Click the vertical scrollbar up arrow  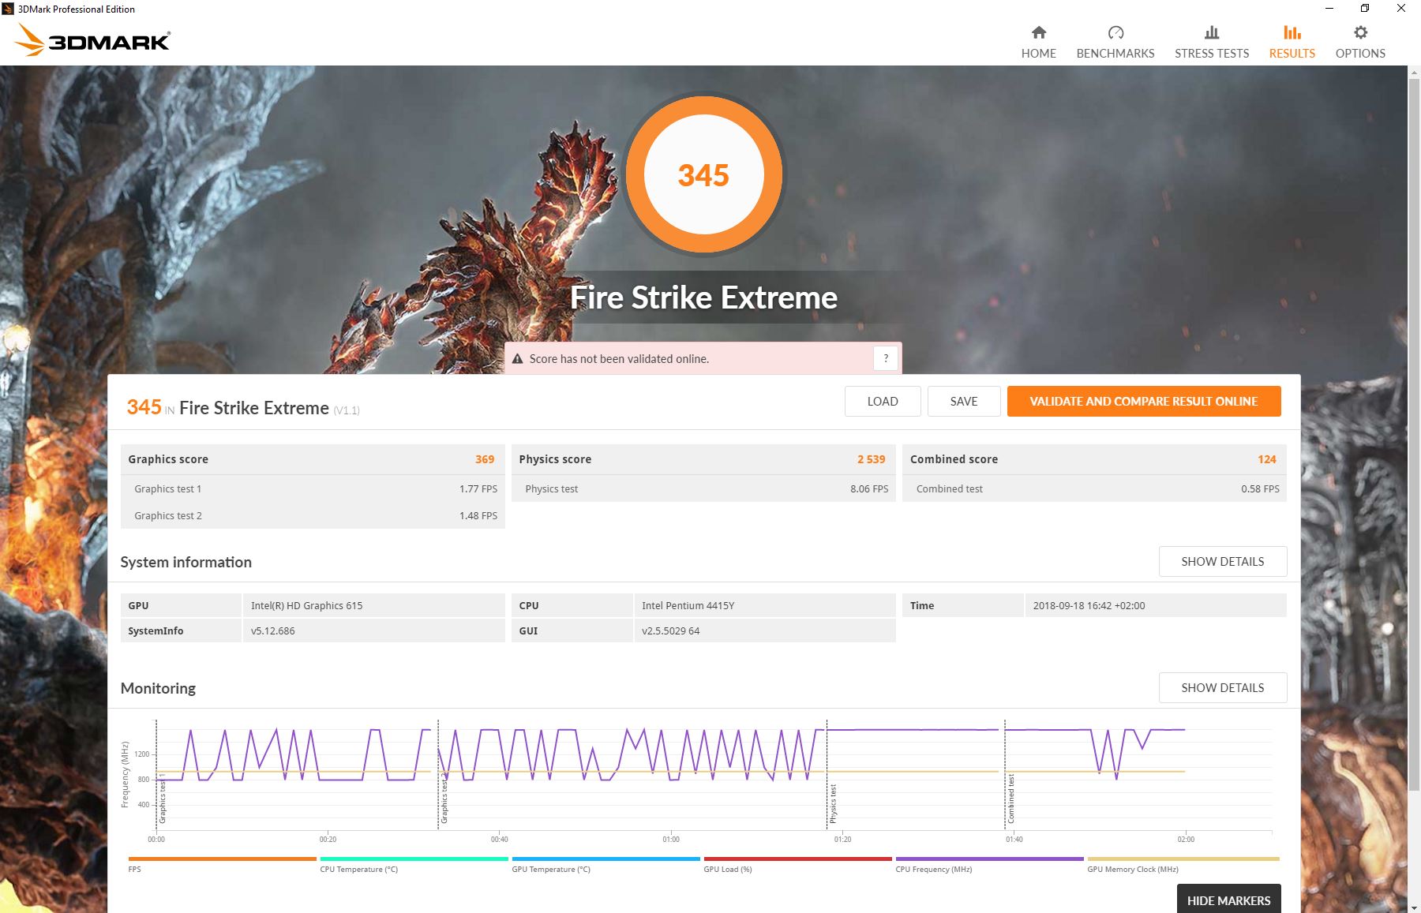(1414, 72)
